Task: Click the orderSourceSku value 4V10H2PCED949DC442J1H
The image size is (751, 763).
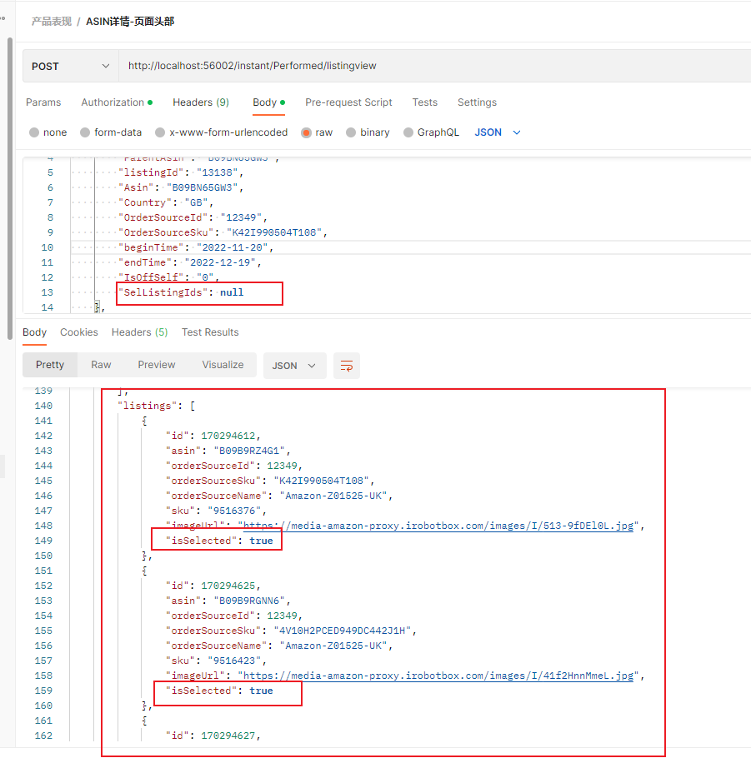Action: tap(342, 631)
